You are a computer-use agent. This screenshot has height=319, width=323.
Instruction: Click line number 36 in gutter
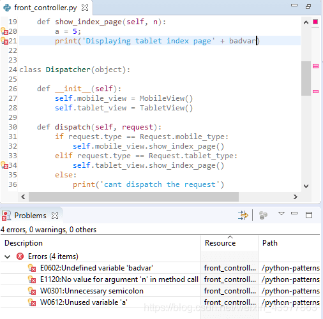tap(13, 184)
